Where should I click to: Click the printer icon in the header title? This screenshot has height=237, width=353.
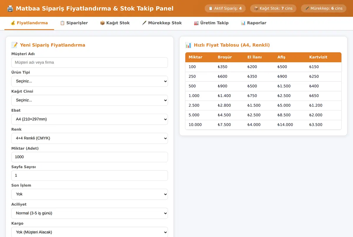(x=10, y=9)
